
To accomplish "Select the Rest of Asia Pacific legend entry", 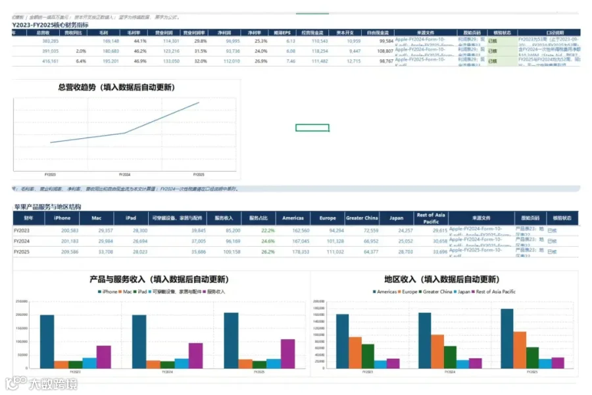I will (493, 292).
